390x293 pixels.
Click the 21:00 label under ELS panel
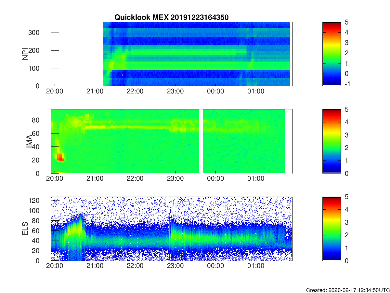pyautogui.click(x=95, y=266)
